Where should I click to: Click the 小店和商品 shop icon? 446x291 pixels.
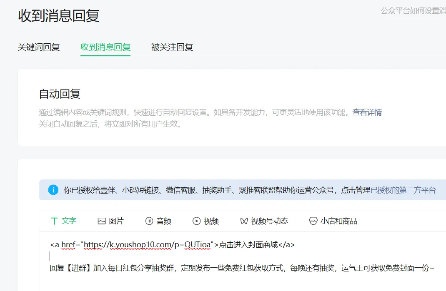coord(313,221)
